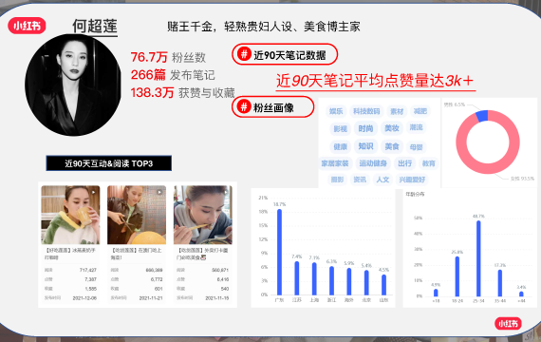Screen dimensions: 541x342
Task: Select the 娱乐 interest tag
Action: (x=336, y=111)
